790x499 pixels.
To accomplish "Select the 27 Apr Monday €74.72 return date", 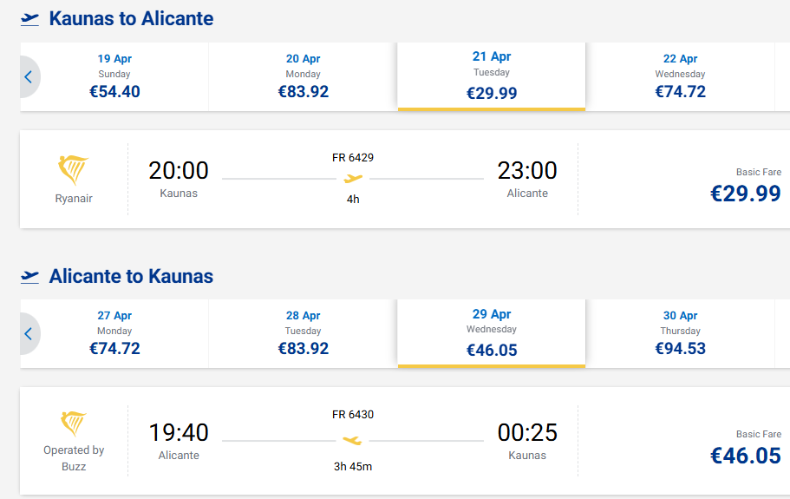I will (114, 333).
